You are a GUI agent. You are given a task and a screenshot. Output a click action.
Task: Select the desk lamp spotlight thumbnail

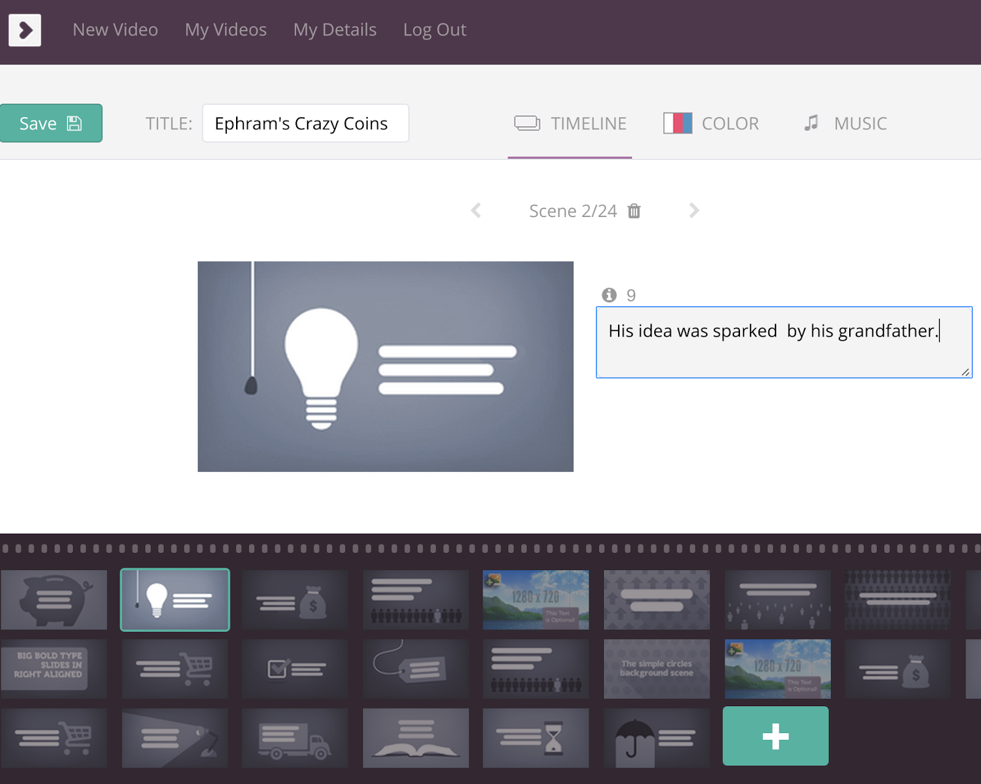point(175,738)
